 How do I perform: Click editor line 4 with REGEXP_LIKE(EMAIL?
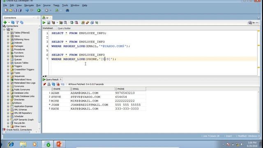[90, 46]
